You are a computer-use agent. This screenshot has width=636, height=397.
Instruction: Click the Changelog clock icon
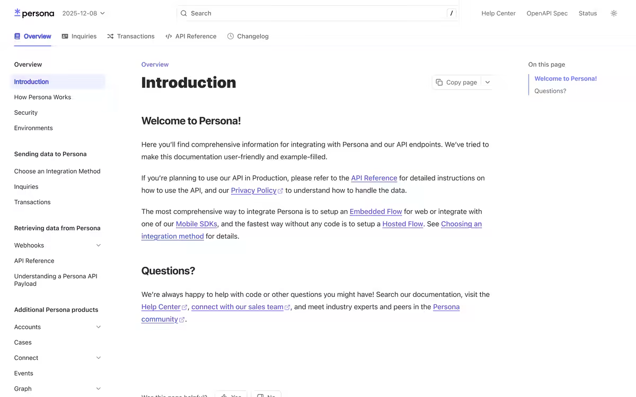pyautogui.click(x=231, y=37)
